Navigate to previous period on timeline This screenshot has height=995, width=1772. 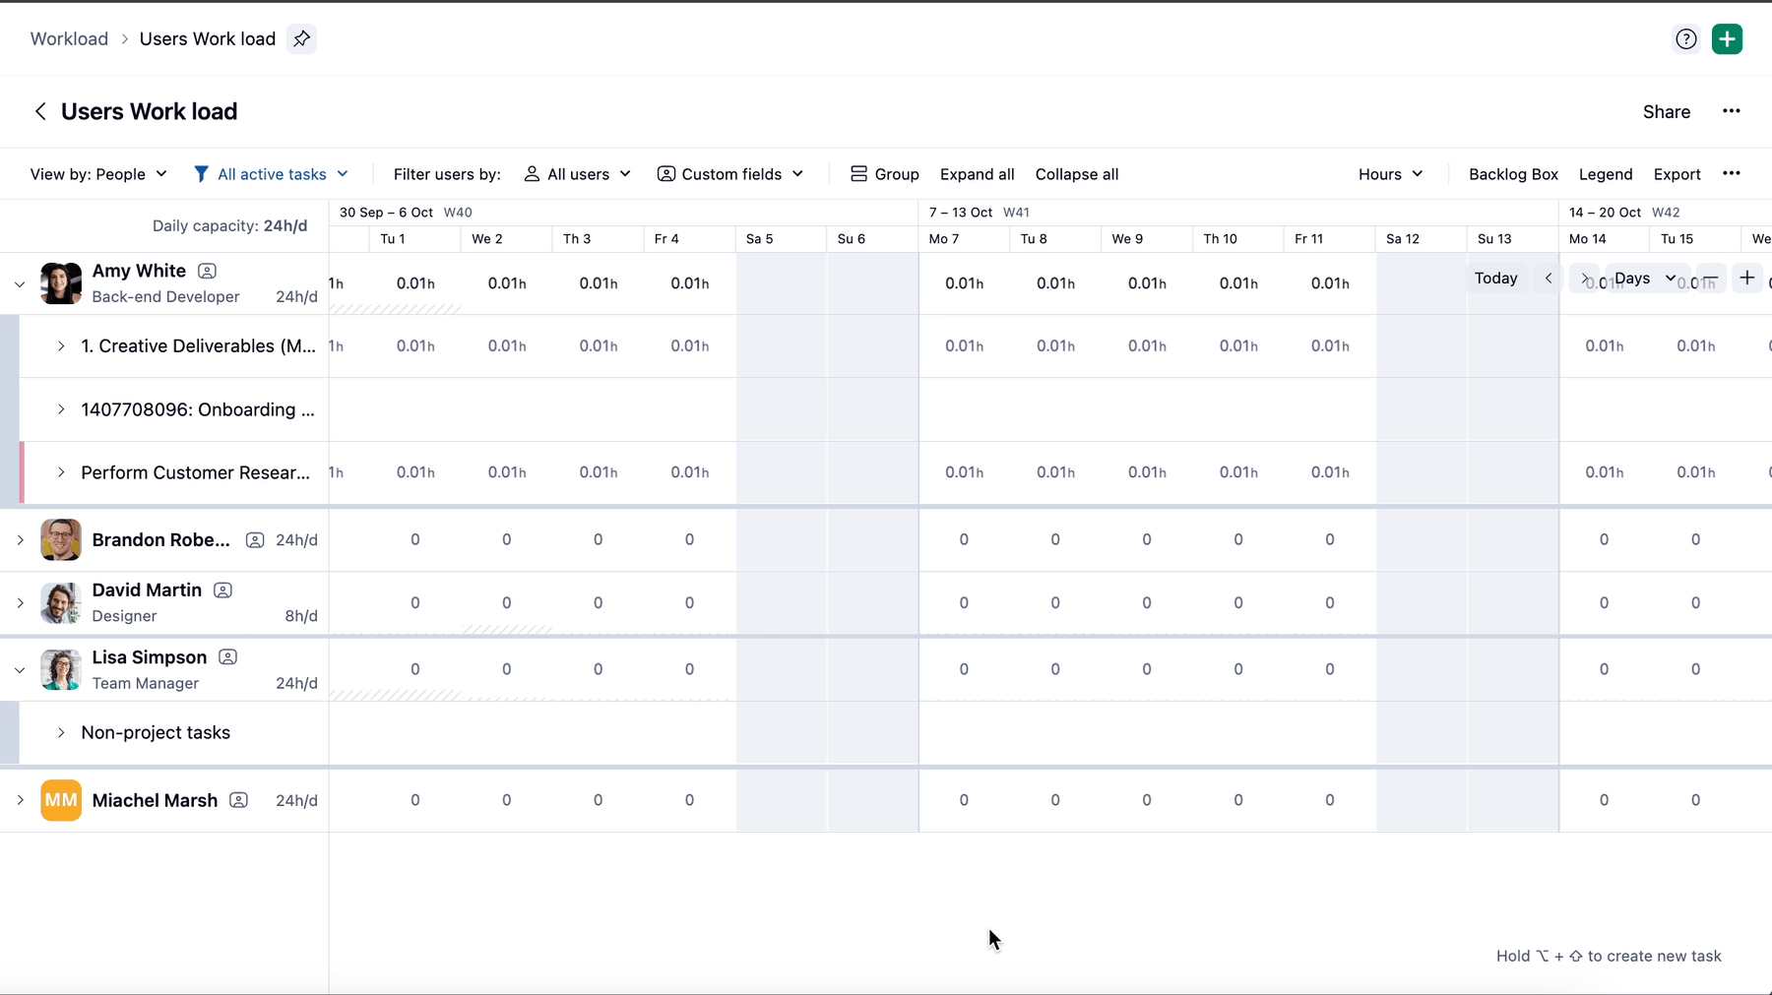[x=1549, y=279]
